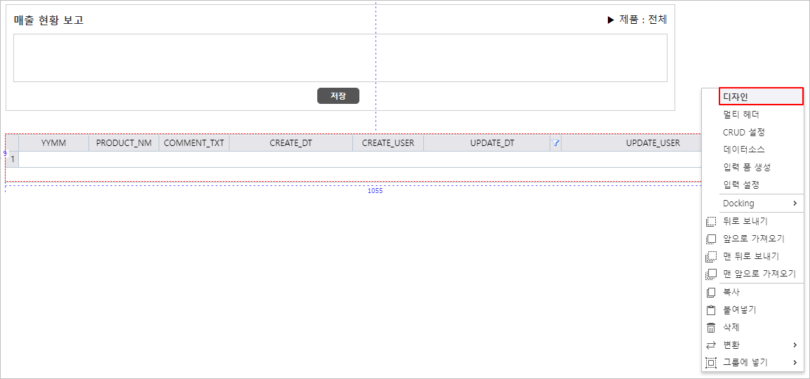Click the filter icon in UPDATE_DT header
810x379 pixels.
555,143
